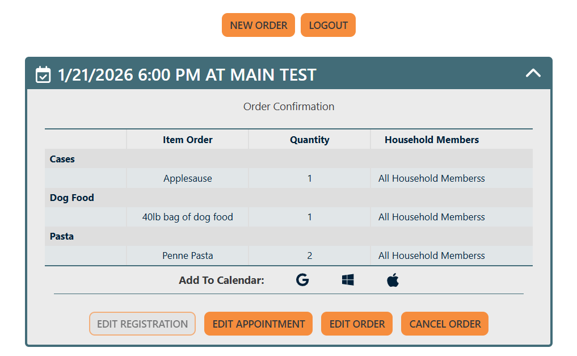Cancel the current order
Image resolution: width=577 pixels, height=356 pixels.
click(x=445, y=324)
